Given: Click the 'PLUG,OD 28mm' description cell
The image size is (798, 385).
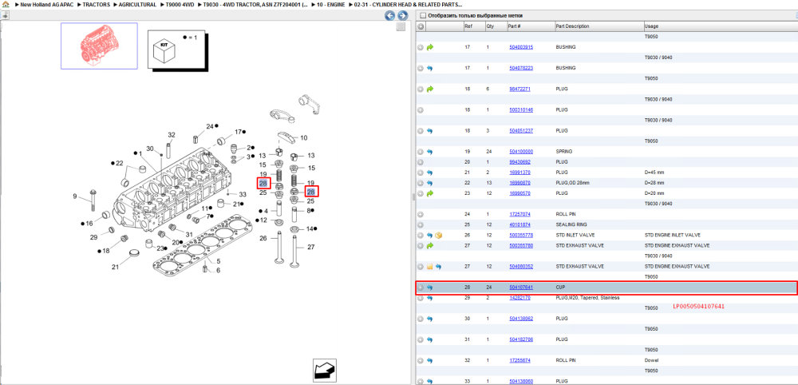Looking at the screenshot, I should [x=571, y=183].
